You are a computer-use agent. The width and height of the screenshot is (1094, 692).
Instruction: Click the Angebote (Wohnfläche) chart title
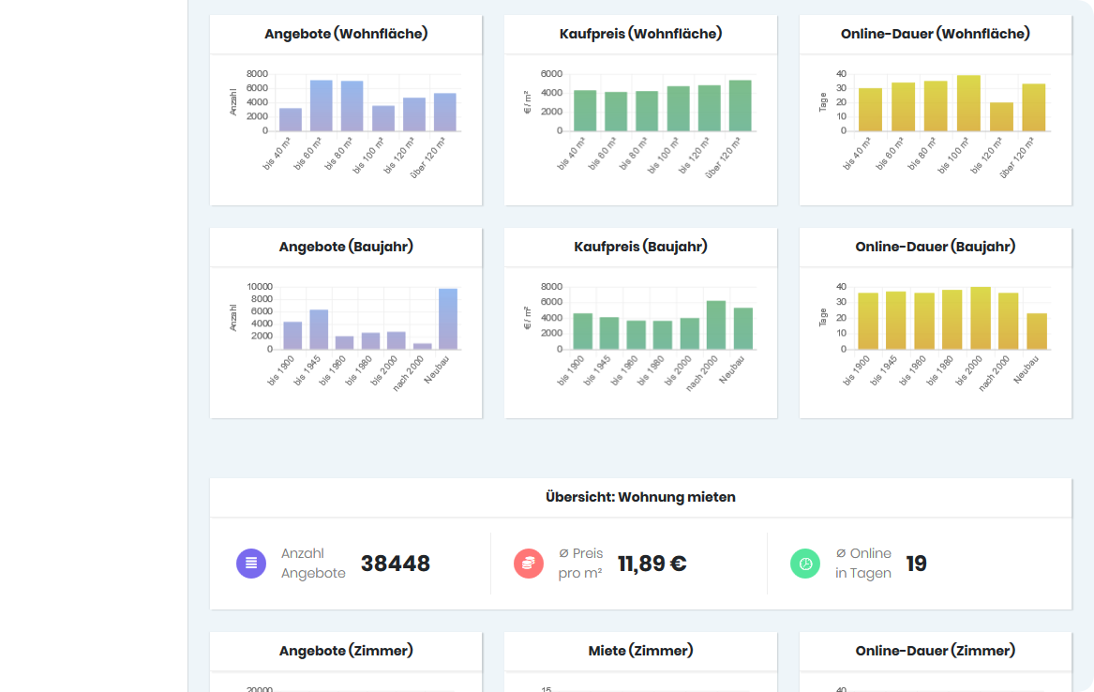pyautogui.click(x=346, y=34)
